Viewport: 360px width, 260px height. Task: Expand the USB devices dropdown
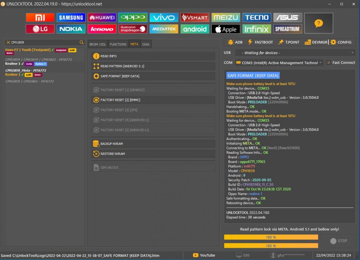click(295, 53)
